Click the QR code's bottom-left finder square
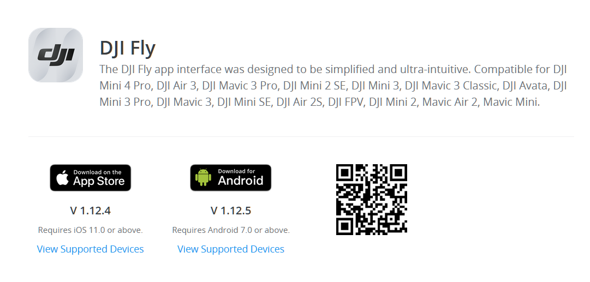 (344, 227)
